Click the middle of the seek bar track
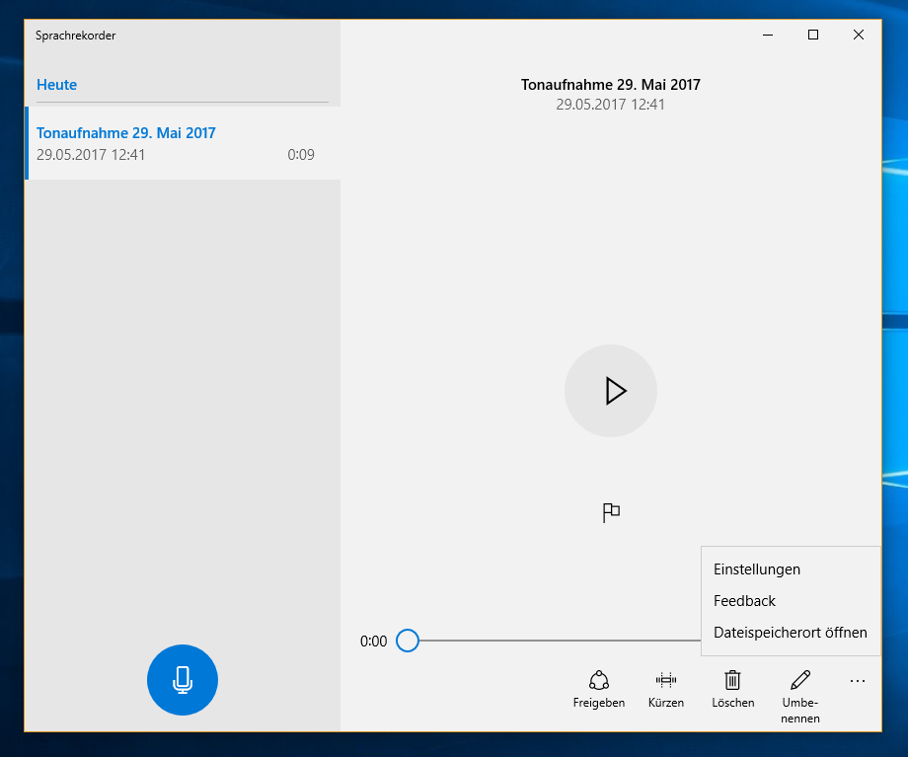908x757 pixels. pos(553,641)
